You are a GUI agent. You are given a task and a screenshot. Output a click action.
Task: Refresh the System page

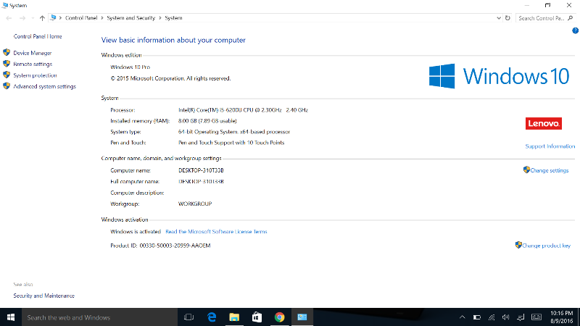coord(507,17)
